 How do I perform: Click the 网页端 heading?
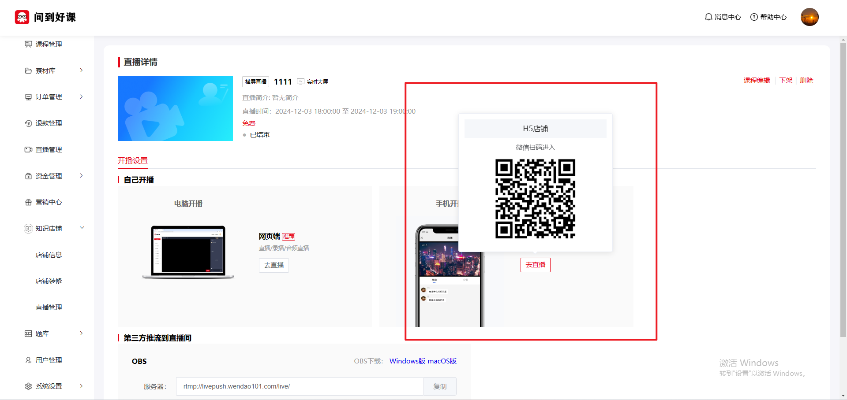point(269,237)
